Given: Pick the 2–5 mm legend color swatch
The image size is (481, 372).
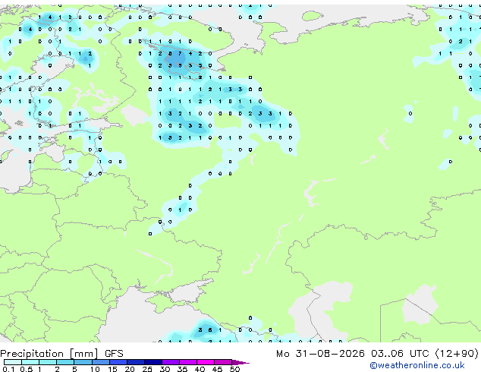Looking at the screenshot, I should [x=65, y=362].
